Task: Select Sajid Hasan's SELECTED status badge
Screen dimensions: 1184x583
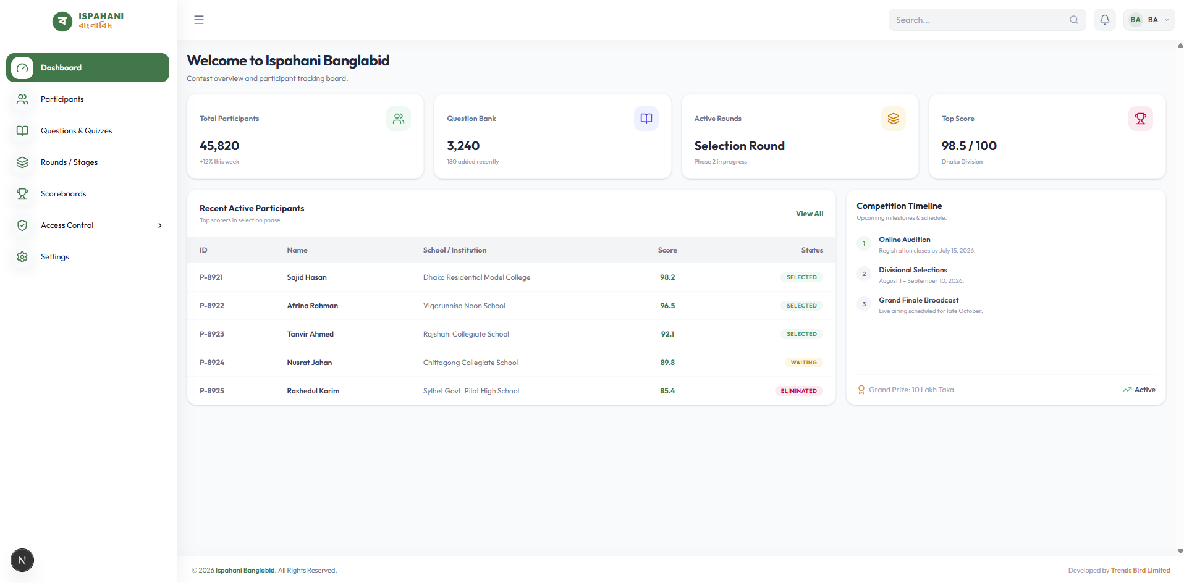Action: [801, 277]
